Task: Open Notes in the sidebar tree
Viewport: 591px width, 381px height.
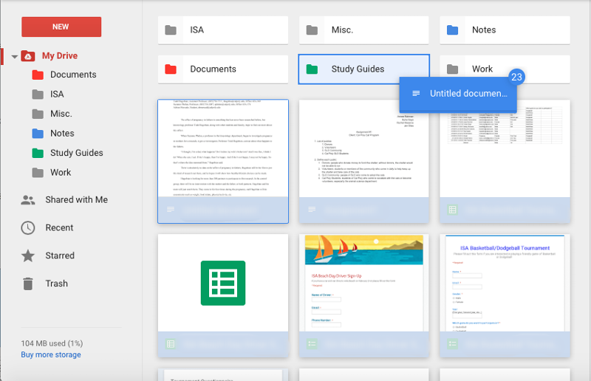Action: (62, 134)
